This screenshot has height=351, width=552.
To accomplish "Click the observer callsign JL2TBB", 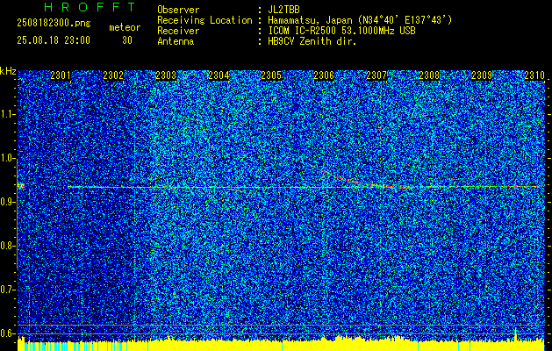I will 283,10.
